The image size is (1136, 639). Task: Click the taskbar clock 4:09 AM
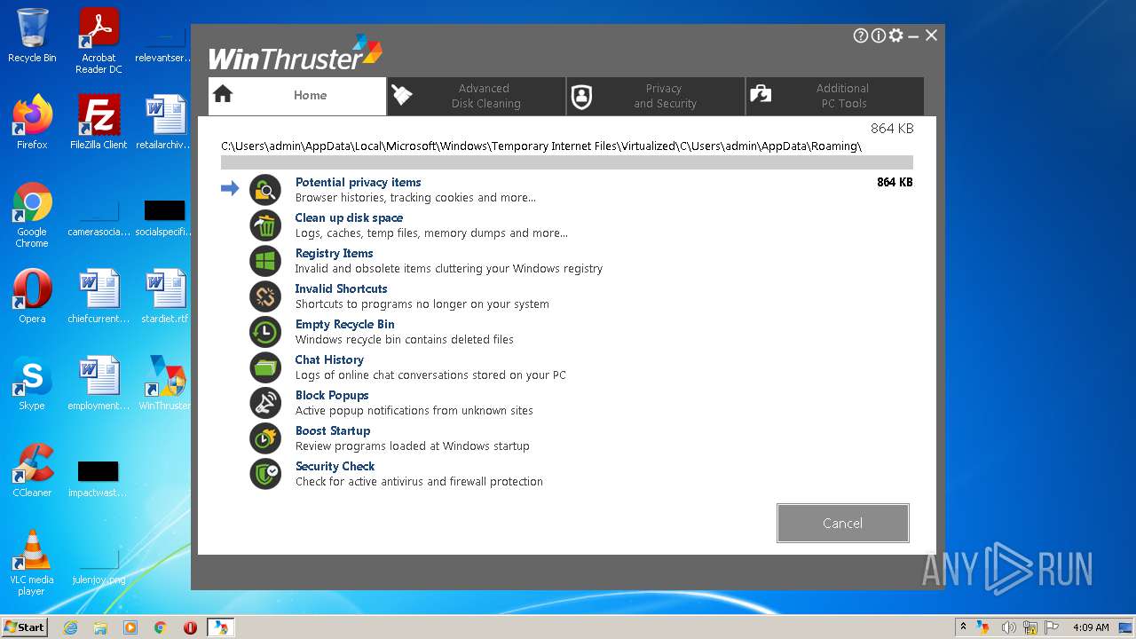[1091, 627]
